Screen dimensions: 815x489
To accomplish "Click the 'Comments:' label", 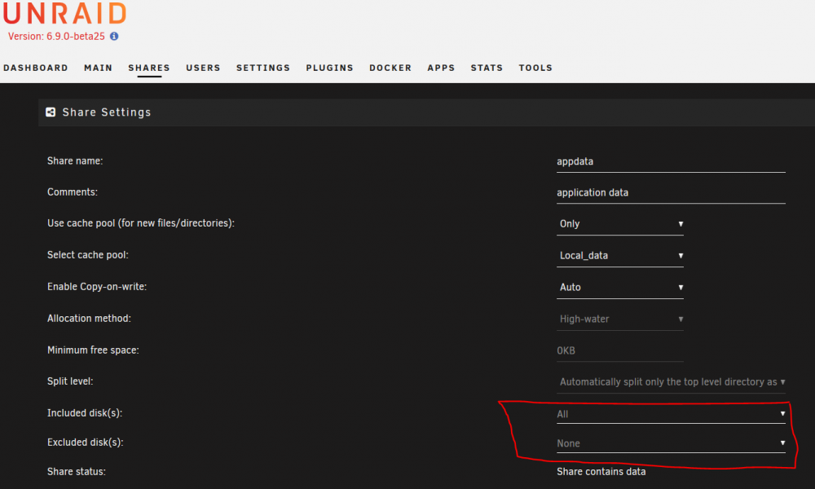I will point(73,192).
